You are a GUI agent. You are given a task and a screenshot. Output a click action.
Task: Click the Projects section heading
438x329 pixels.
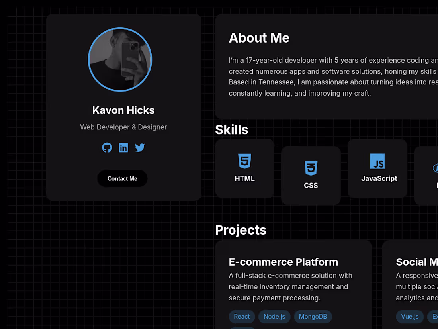click(x=241, y=230)
